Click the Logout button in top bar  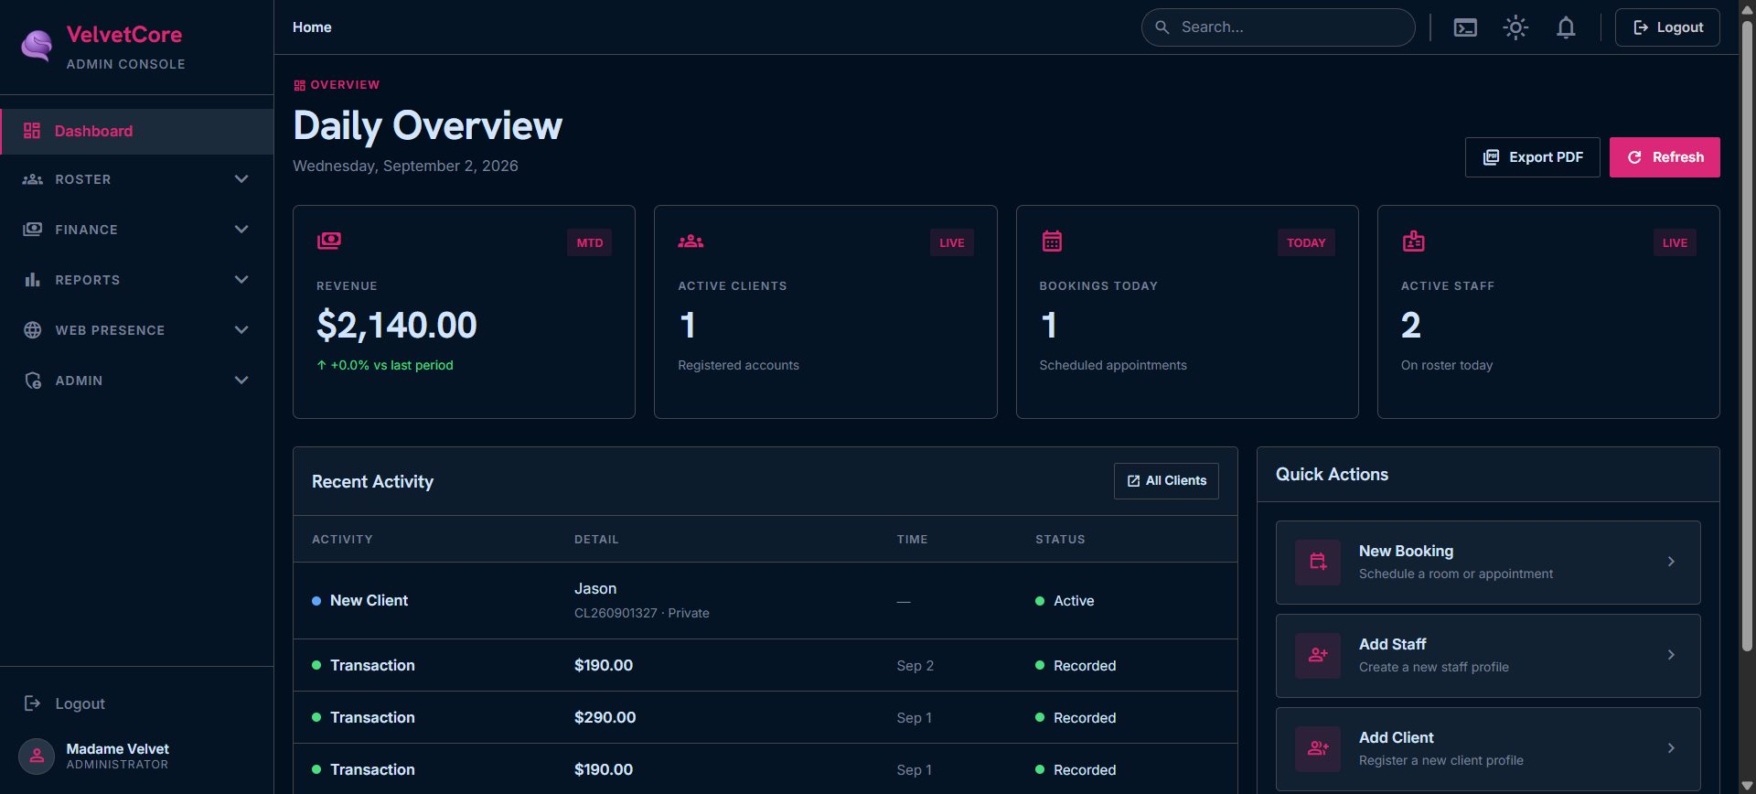coord(1667,27)
